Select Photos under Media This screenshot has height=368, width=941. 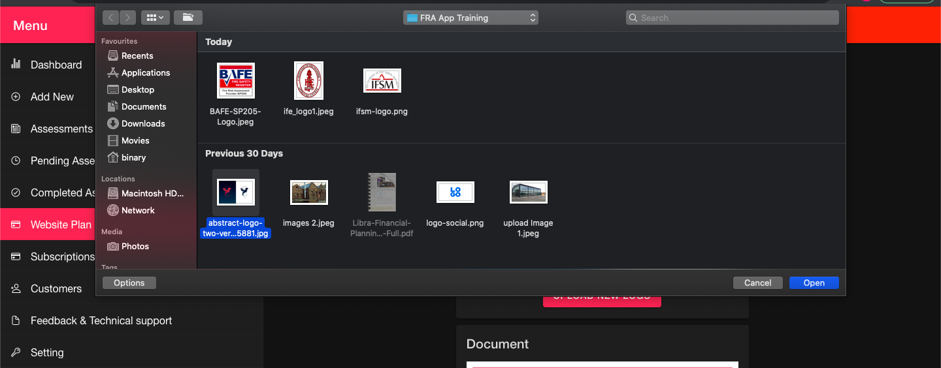tap(135, 246)
